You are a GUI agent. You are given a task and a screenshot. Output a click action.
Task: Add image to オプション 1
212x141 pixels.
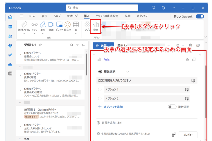tap(187, 90)
